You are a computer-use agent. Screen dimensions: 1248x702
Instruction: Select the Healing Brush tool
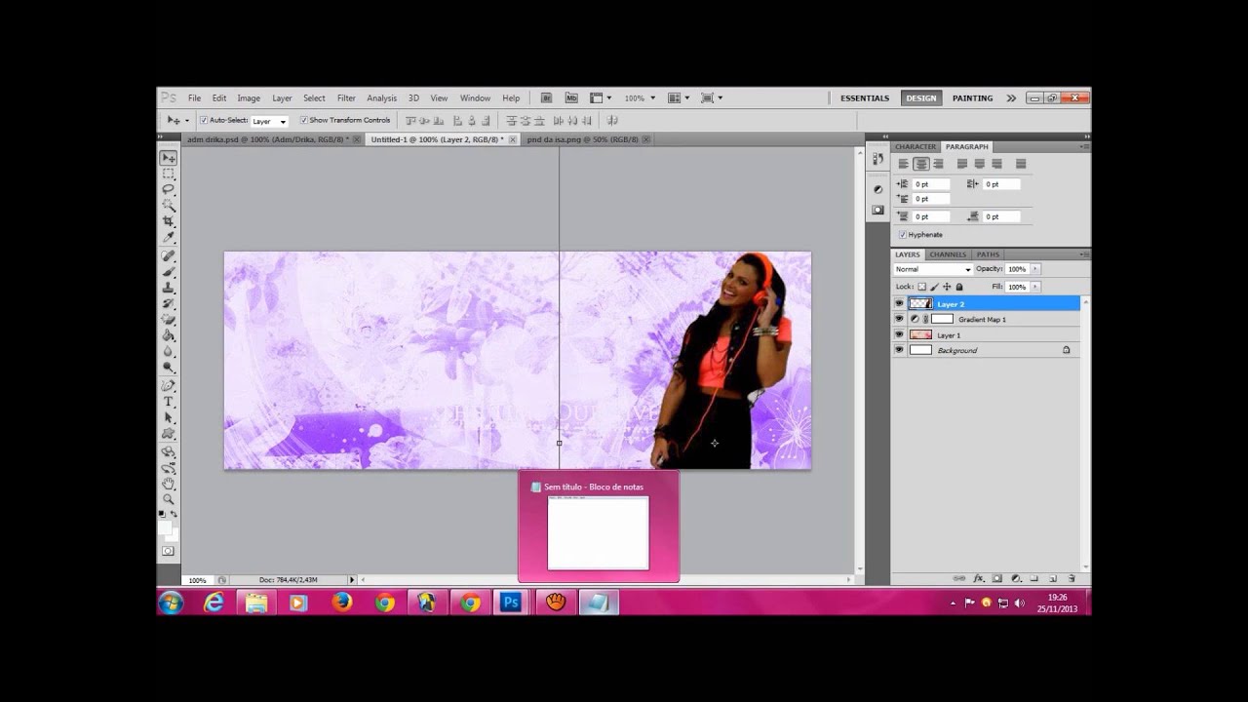click(x=169, y=255)
